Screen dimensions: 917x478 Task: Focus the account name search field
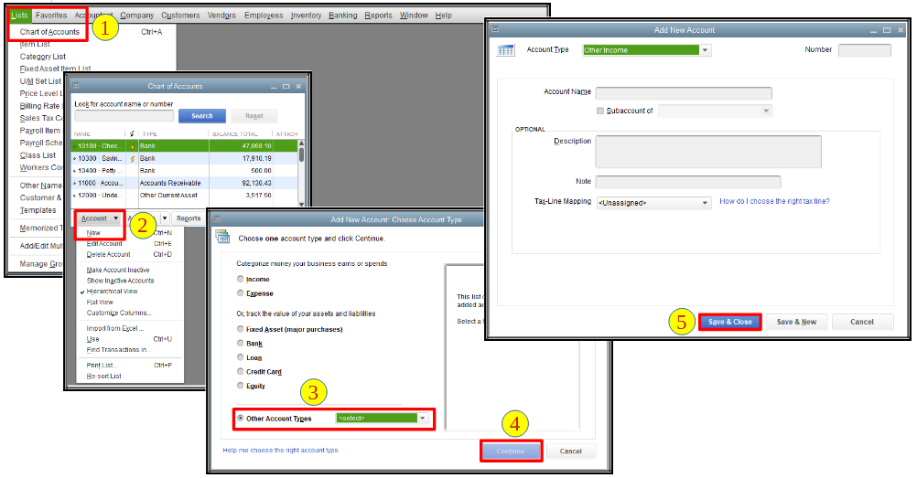(124, 116)
